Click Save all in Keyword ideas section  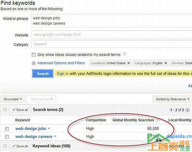pos(20,146)
